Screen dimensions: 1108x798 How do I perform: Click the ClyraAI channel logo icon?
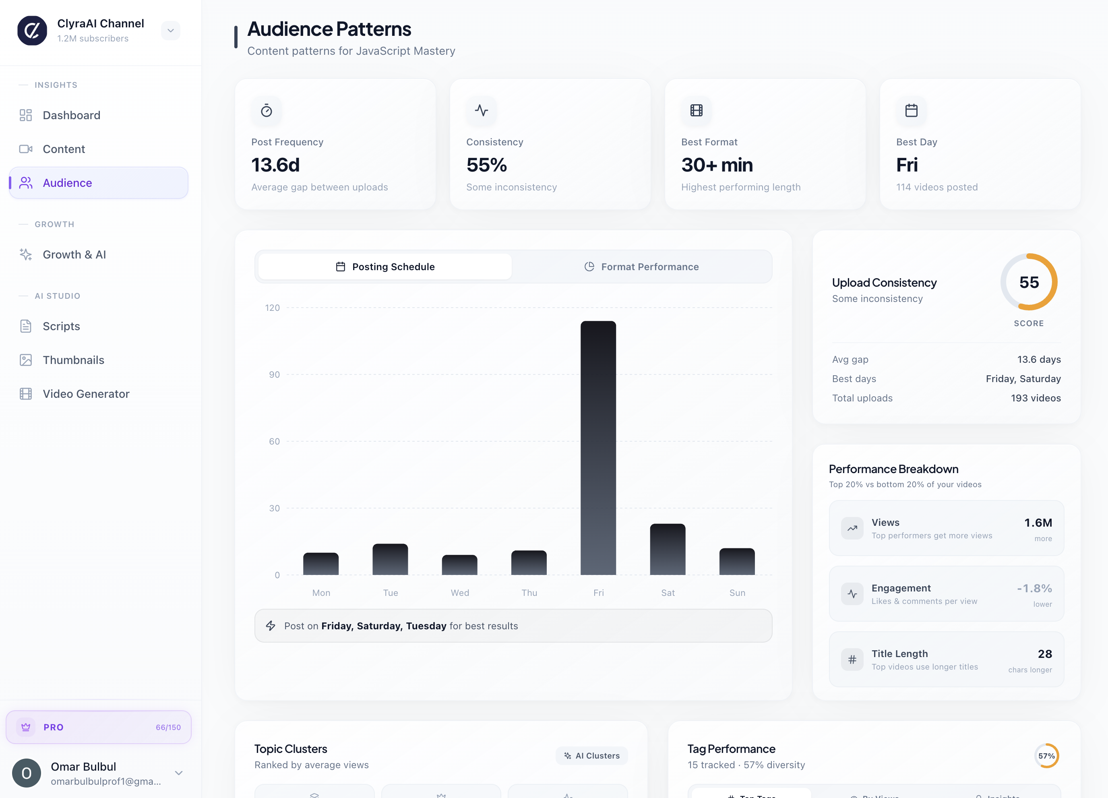point(32,30)
